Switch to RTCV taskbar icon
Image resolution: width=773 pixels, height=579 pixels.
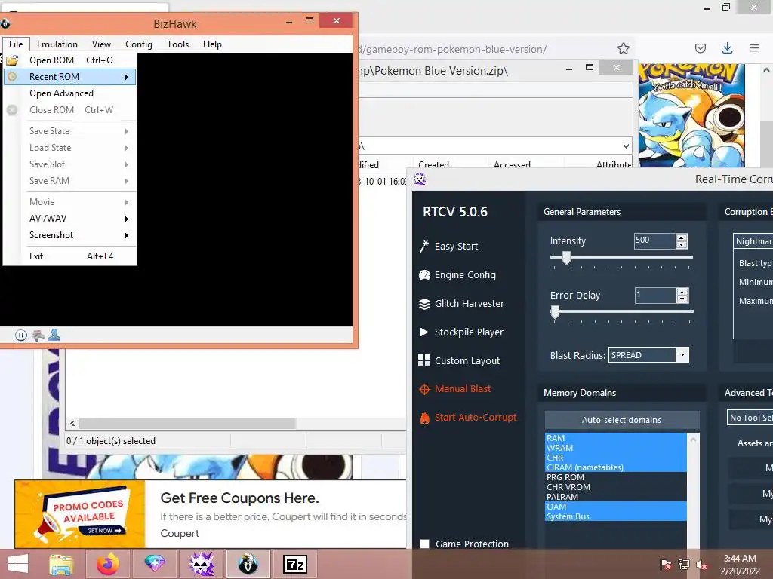pyautogui.click(x=202, y=564)
